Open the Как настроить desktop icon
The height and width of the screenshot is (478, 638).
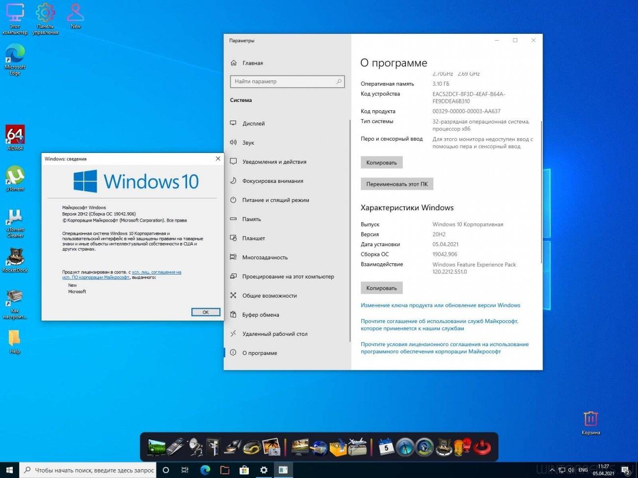15,304
